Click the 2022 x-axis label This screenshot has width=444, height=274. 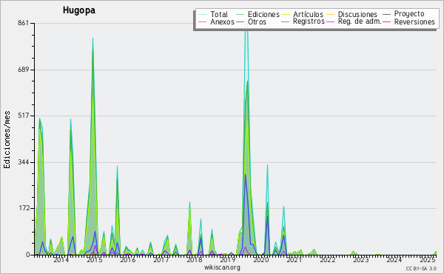pos(328,260)
